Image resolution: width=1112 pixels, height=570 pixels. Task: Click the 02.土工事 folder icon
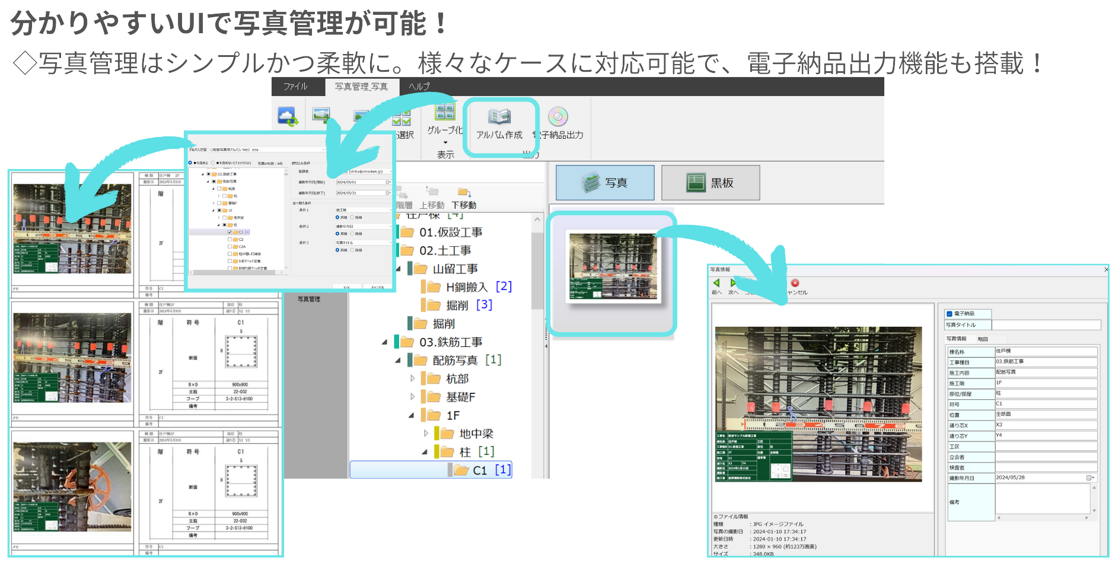[x=407, y=250]
